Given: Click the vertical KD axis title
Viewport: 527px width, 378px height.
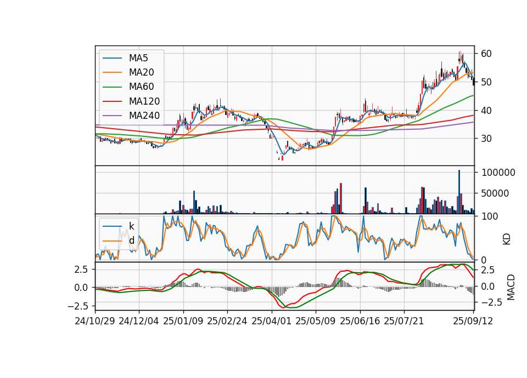Looking at the screenshot, I should [507, 239].
